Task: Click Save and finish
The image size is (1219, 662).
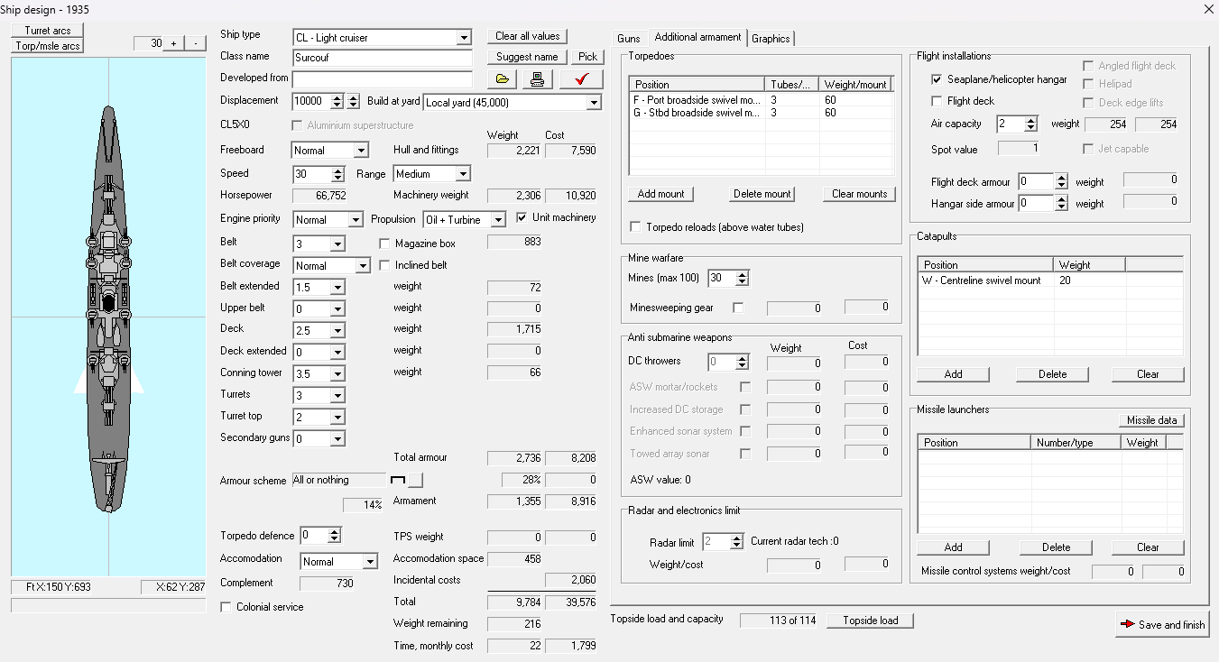Action: (1162, 624)
